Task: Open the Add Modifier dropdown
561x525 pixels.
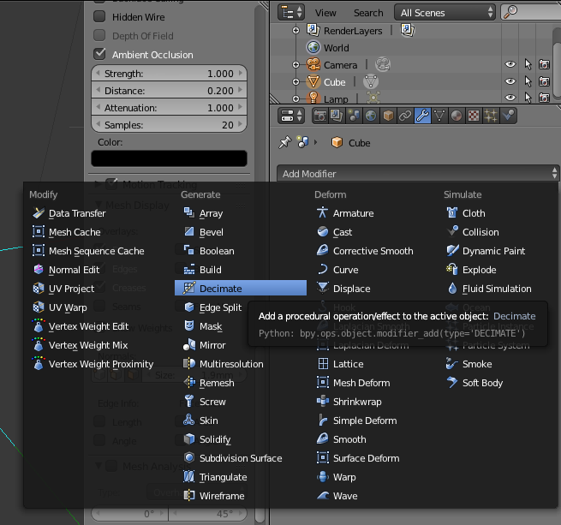Action: click(x=418, y=174)
